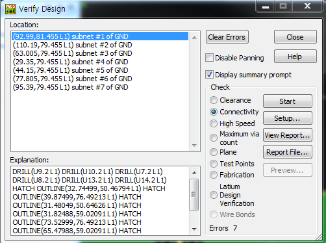Select Latium Design Verification option
The width and height of the screenshot is (326, 243).
tap(214, 195)
